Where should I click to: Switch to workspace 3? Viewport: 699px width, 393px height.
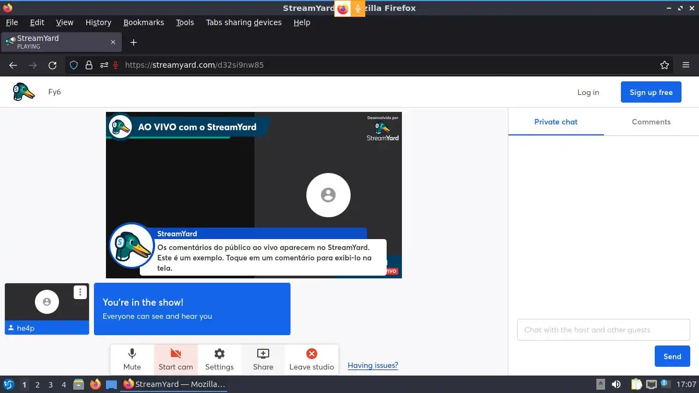(x=50, y=384)
